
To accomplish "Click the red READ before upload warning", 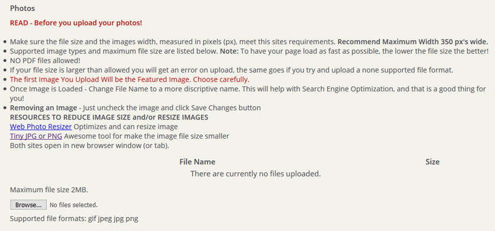I will pyautogui.click(x=76, y=23).
